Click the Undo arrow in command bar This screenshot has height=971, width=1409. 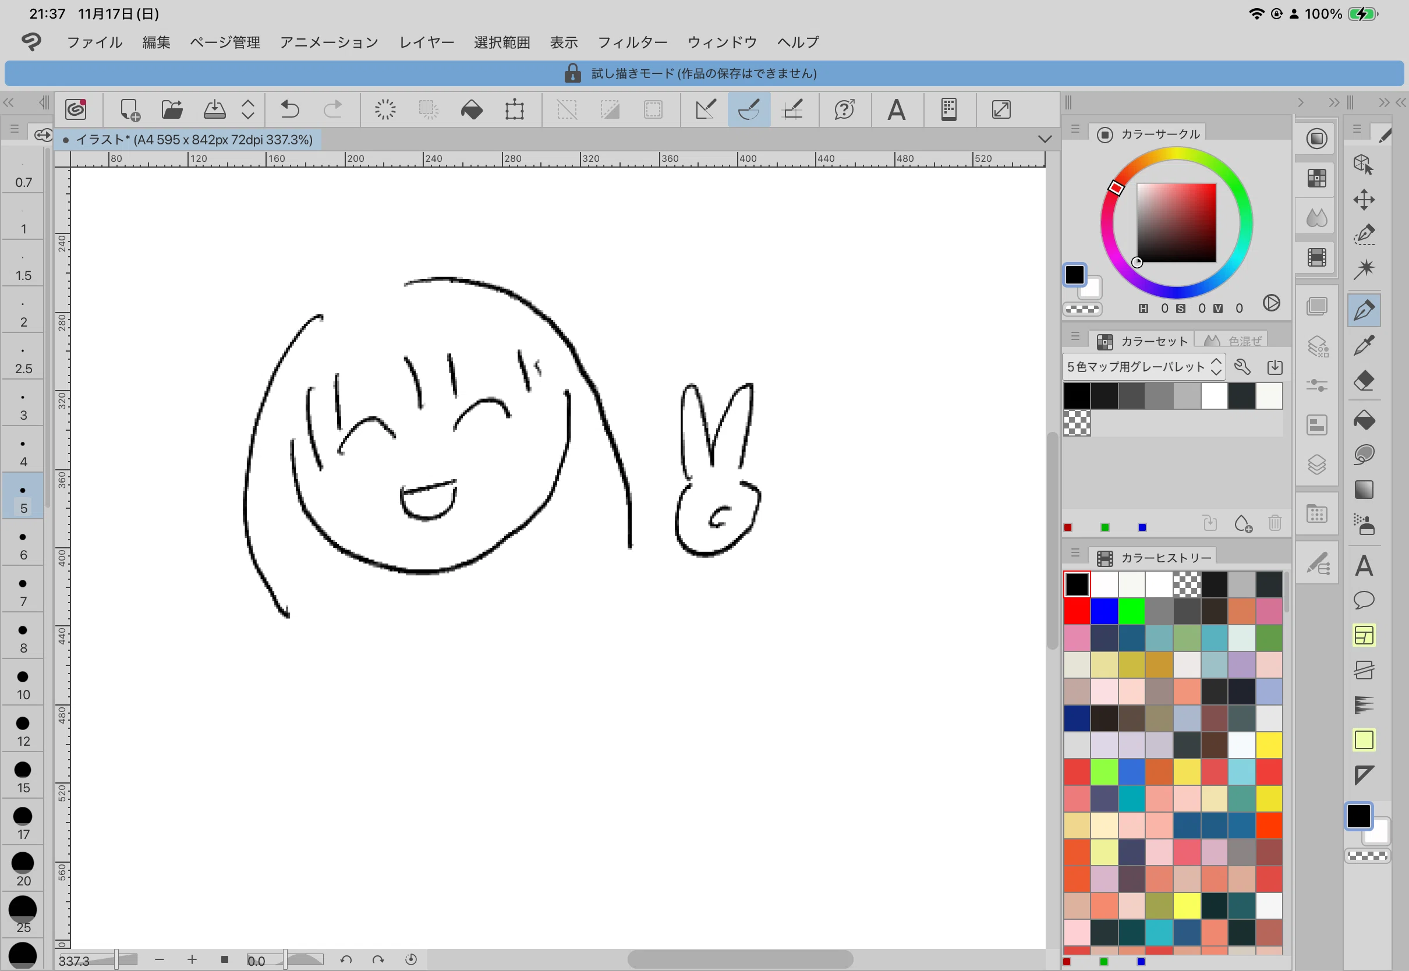coord(289,110)
